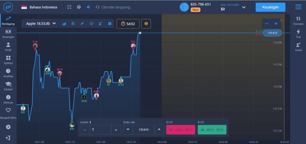Click the $150 trader marker
This screenshot has height=144, width=306.
tap(121, 81)
